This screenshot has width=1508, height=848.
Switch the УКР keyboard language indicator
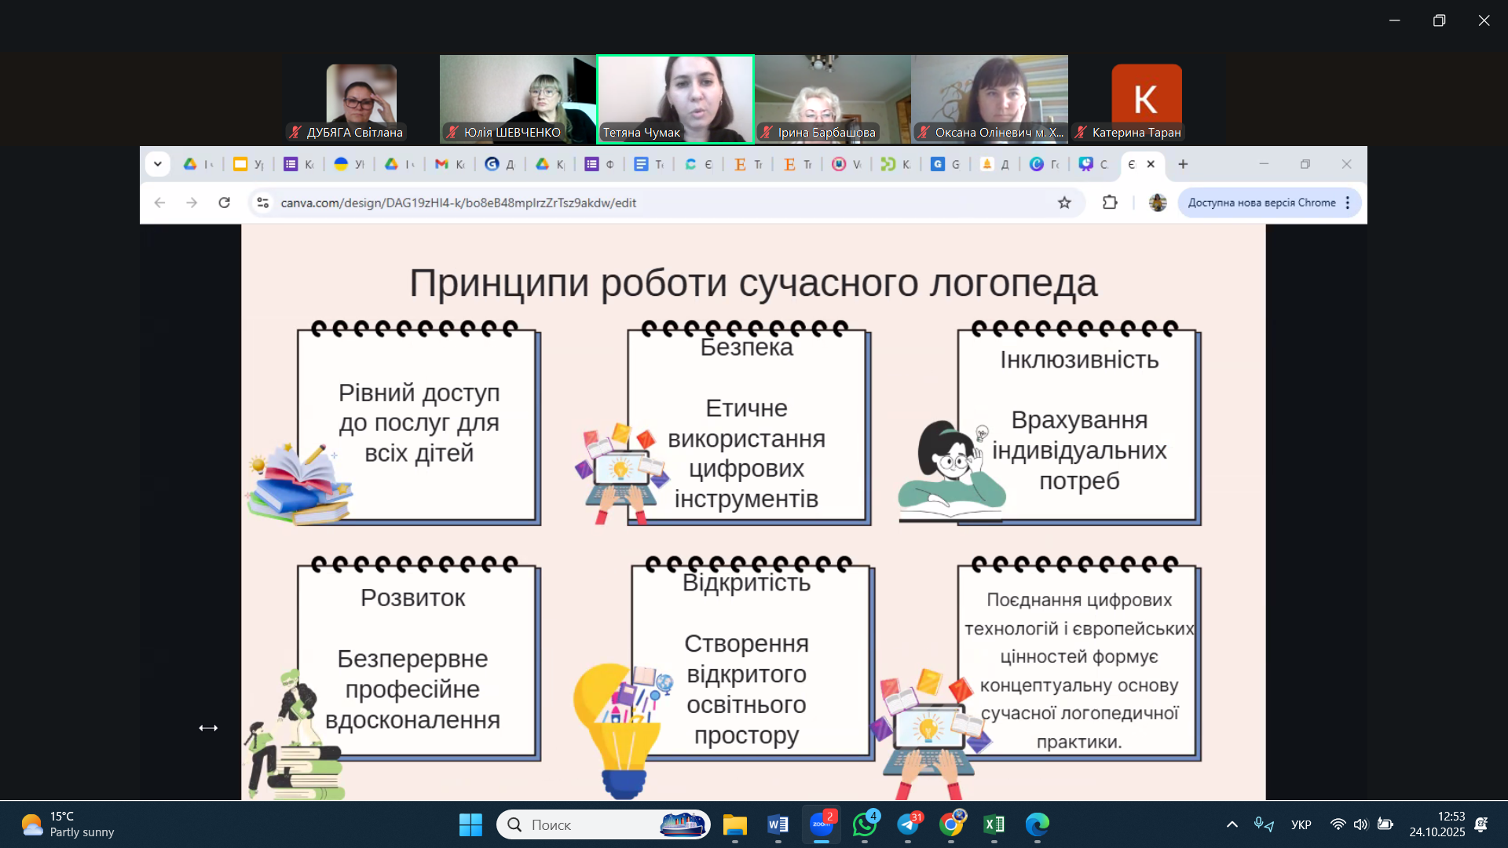tap(1301, 824)
